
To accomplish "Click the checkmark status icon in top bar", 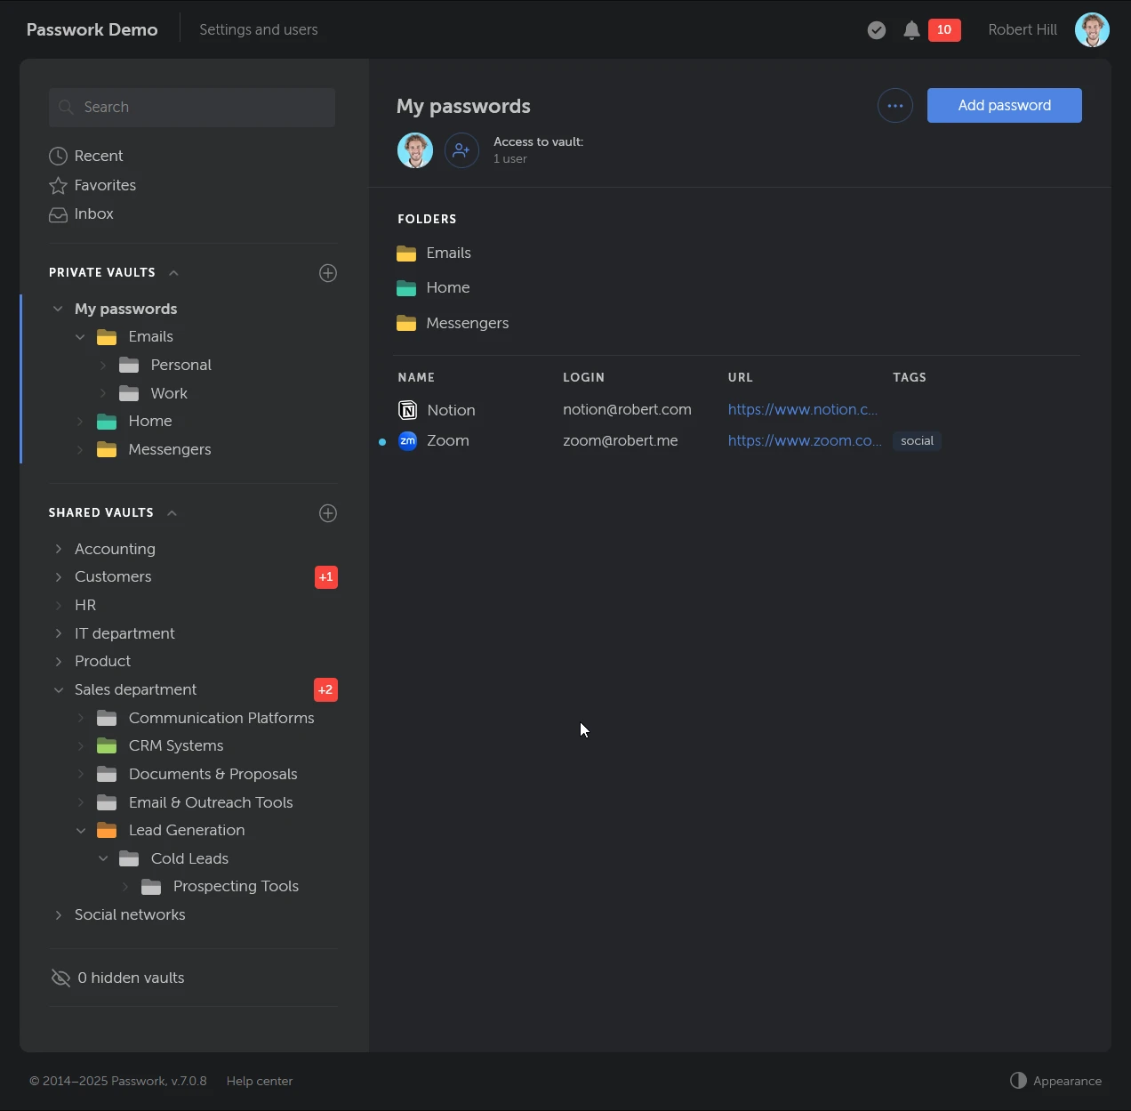I will 876,29.
